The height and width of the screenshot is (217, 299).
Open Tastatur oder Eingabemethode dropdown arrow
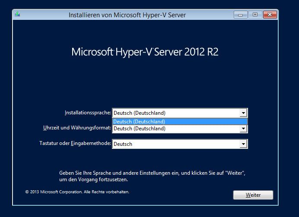[x=244, y=144]
